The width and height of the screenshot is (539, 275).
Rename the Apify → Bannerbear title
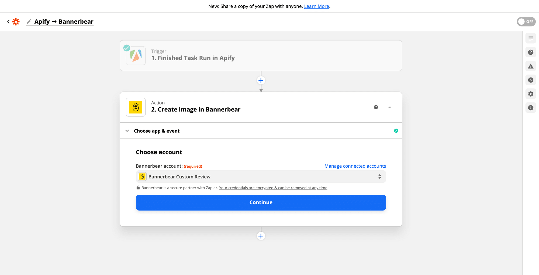[64, 22]
